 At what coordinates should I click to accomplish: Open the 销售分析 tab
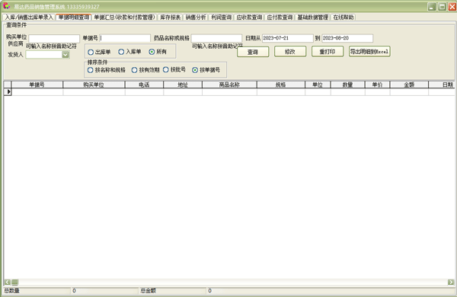tap(196, 18)
